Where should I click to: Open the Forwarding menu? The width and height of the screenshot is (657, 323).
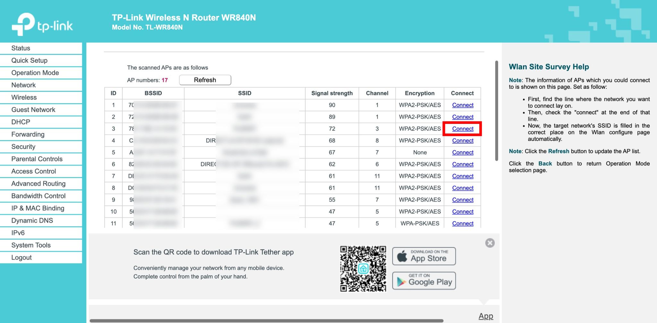point(41,134)
